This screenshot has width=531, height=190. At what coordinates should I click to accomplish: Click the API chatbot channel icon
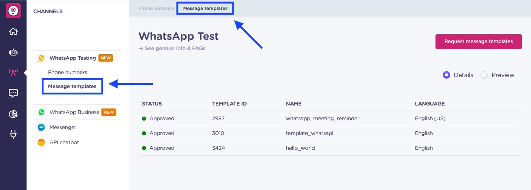(x=41, y=142)
